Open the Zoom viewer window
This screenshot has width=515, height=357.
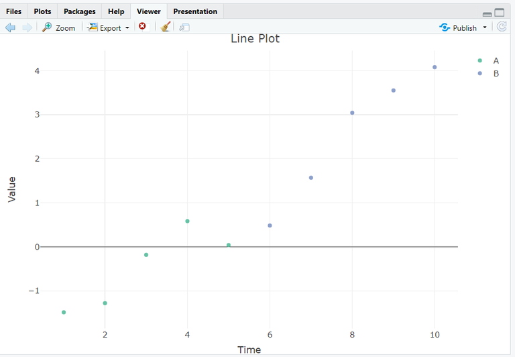click(59, 28)
